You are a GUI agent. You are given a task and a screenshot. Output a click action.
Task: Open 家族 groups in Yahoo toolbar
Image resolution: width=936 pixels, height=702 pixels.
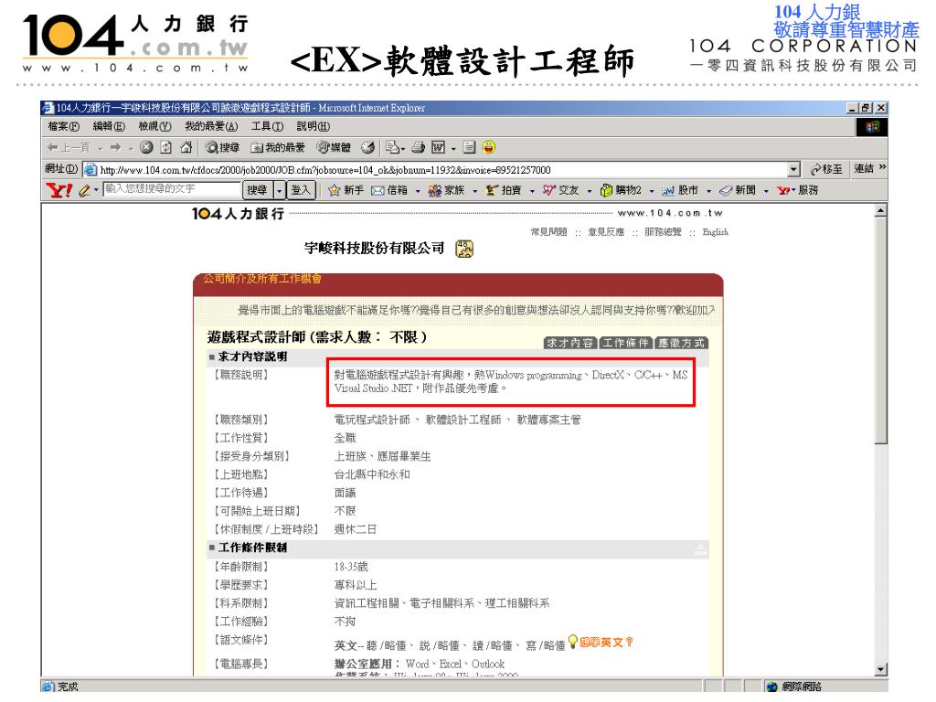(x=446, y=190)
